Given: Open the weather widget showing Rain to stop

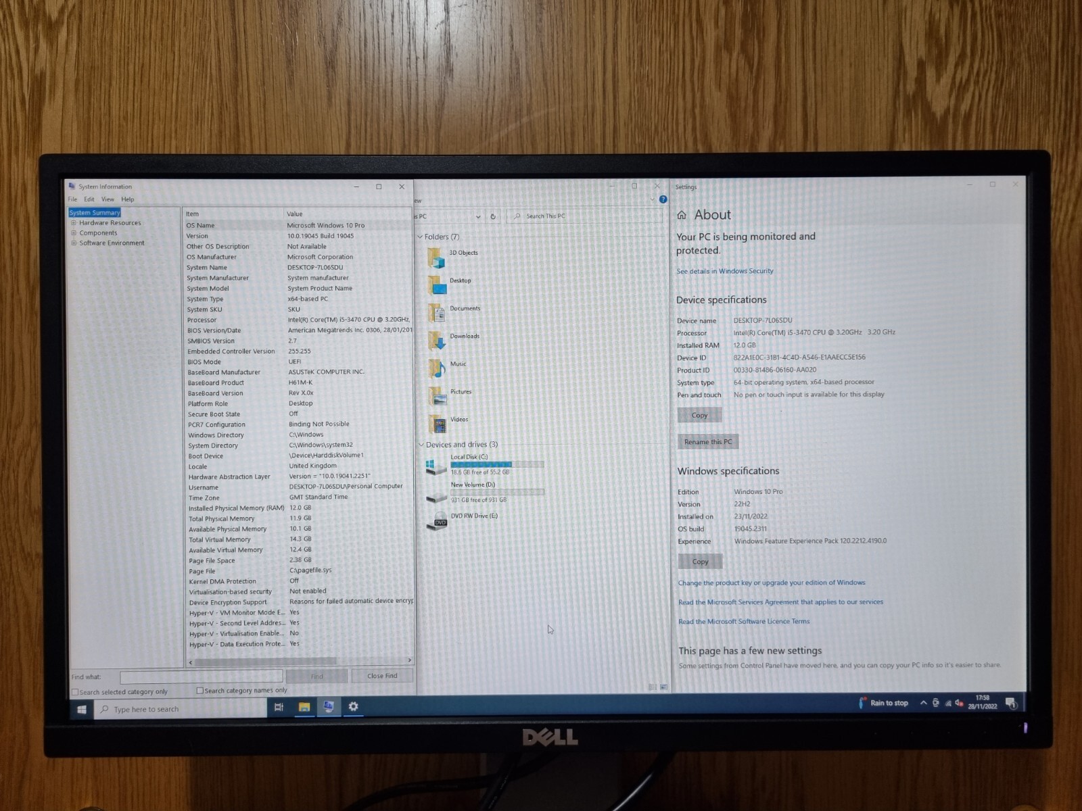Looking at the screenshot, I should [883, 703].
